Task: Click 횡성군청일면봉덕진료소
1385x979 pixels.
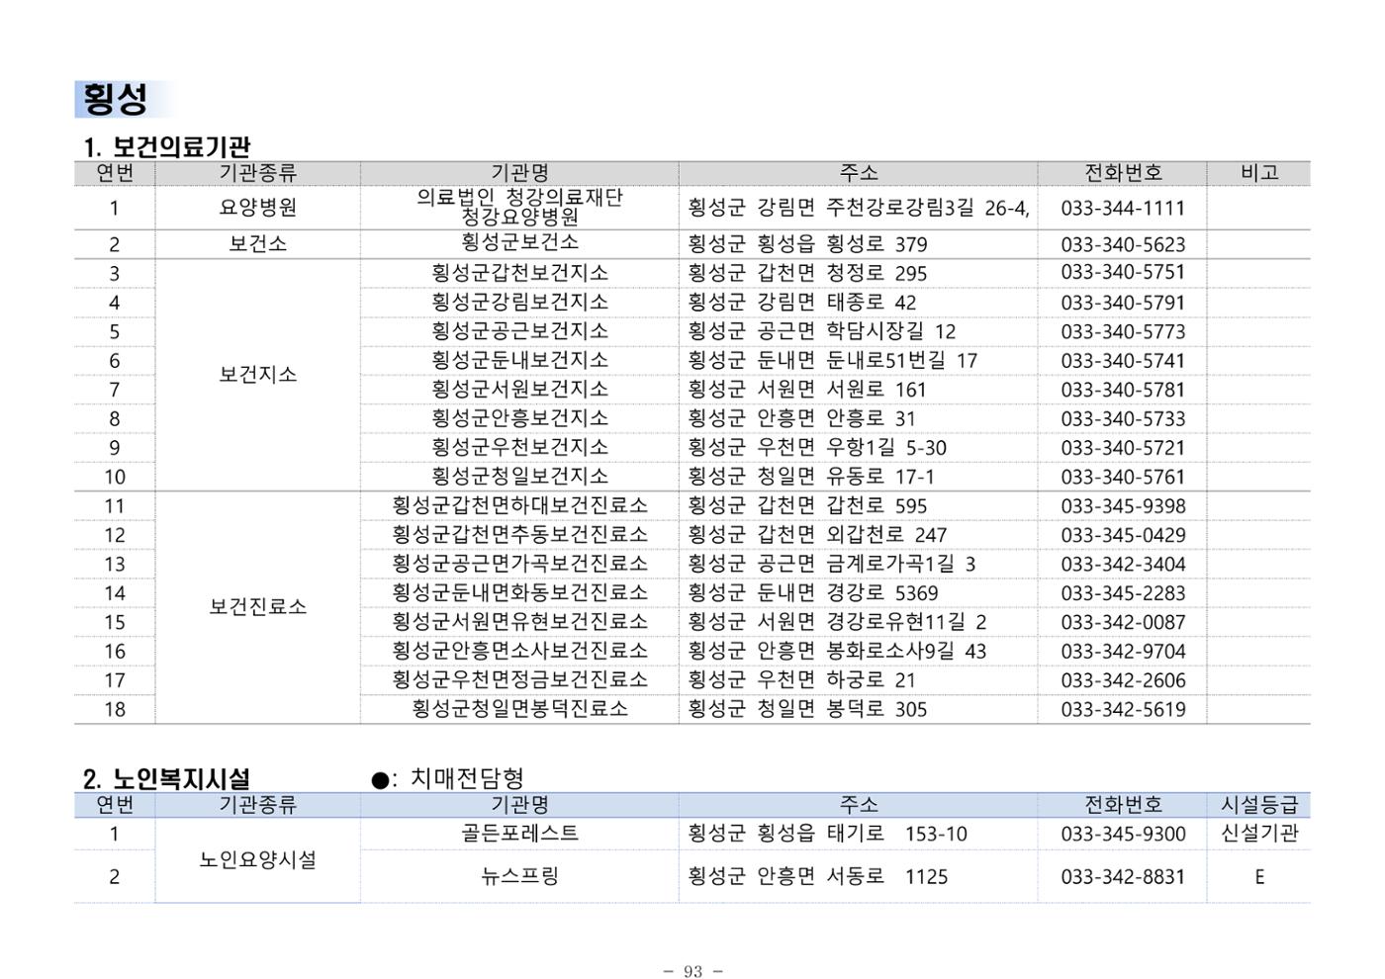Action: [519, 708]
